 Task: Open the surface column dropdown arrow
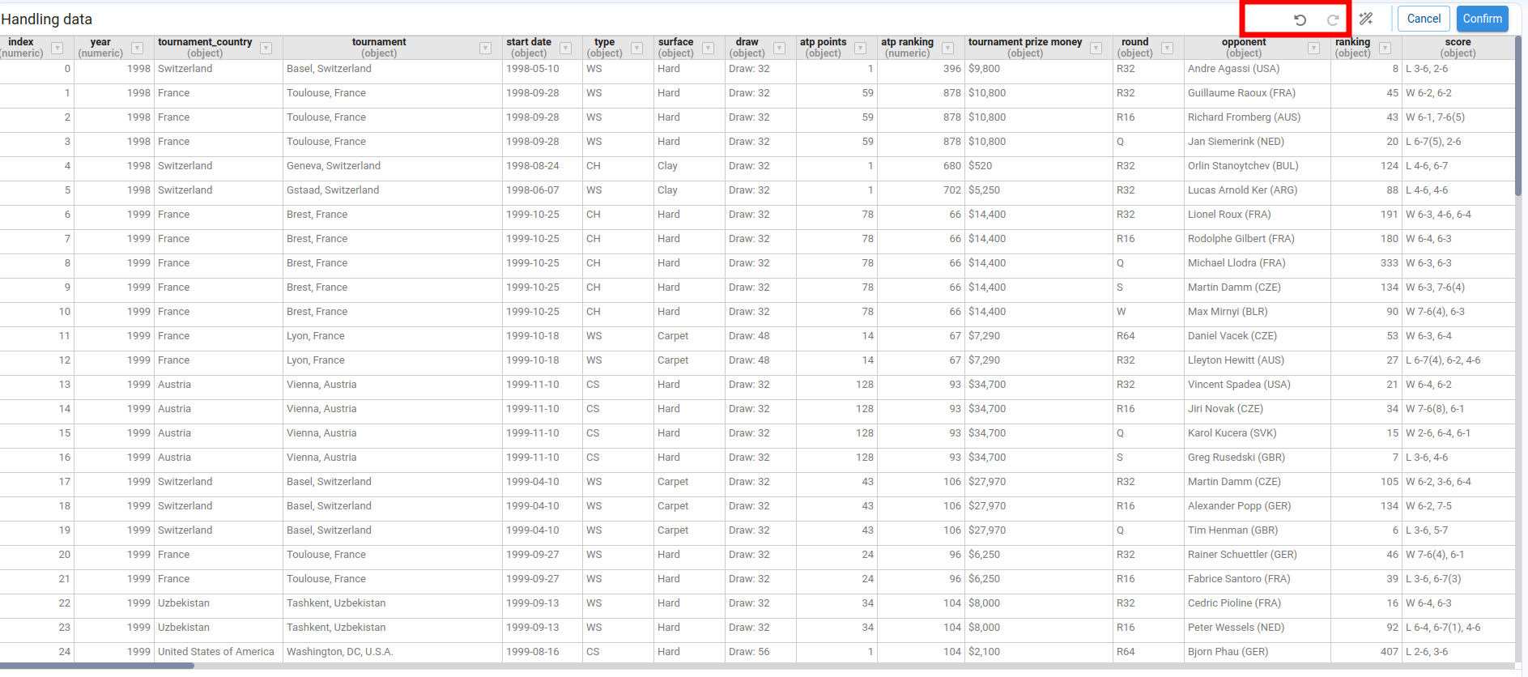(708, 49)
